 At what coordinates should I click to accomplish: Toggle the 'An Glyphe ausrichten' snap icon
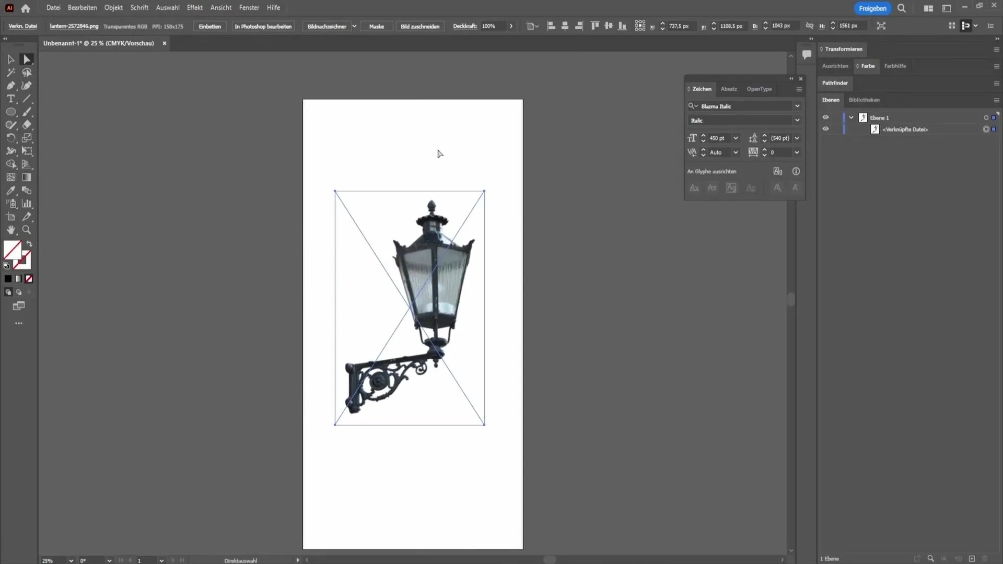[778, 171]
